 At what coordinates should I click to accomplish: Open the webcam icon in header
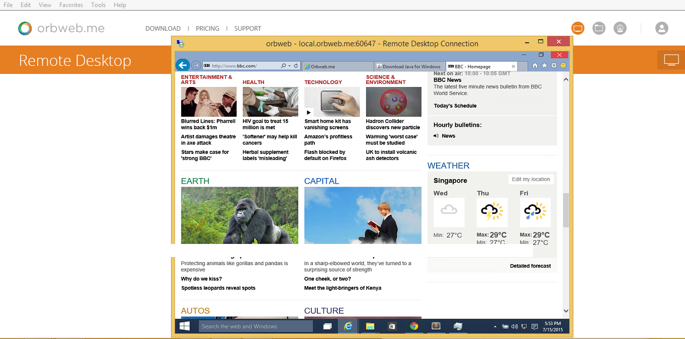(x=620, y=29)
